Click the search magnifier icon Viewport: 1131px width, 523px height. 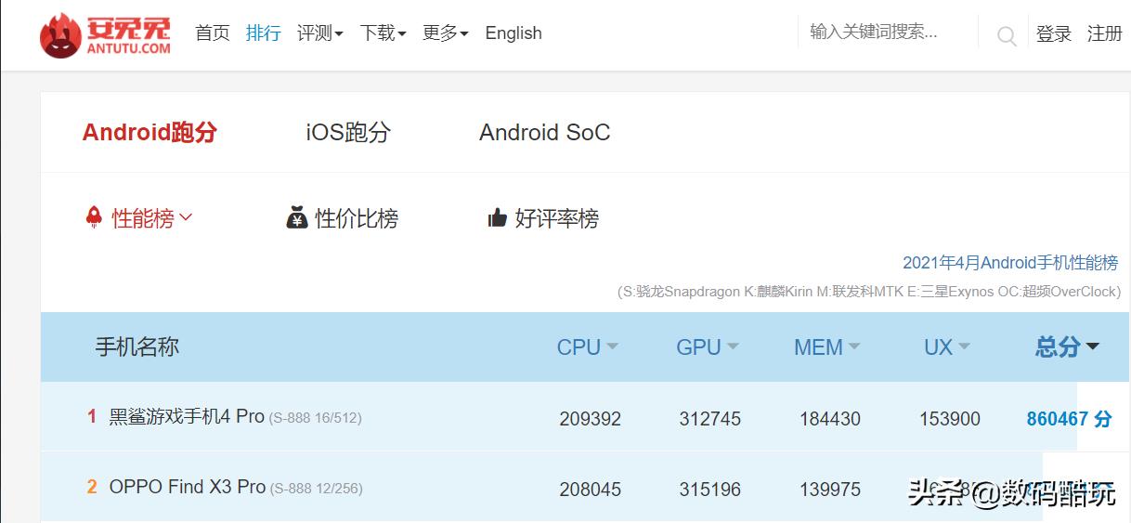pos(1006,36)
